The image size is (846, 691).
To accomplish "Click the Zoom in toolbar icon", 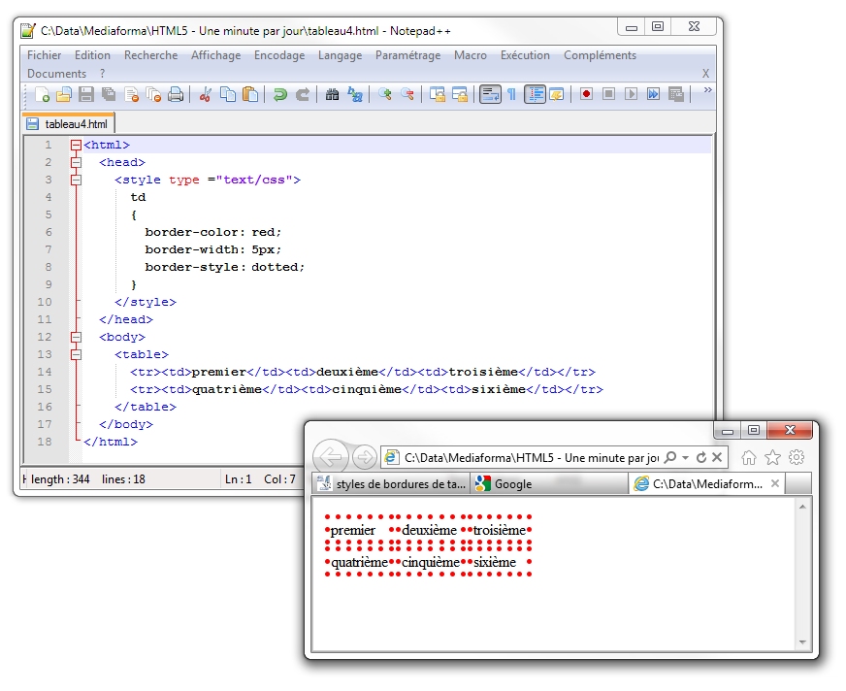I will [x=385, y=94].
